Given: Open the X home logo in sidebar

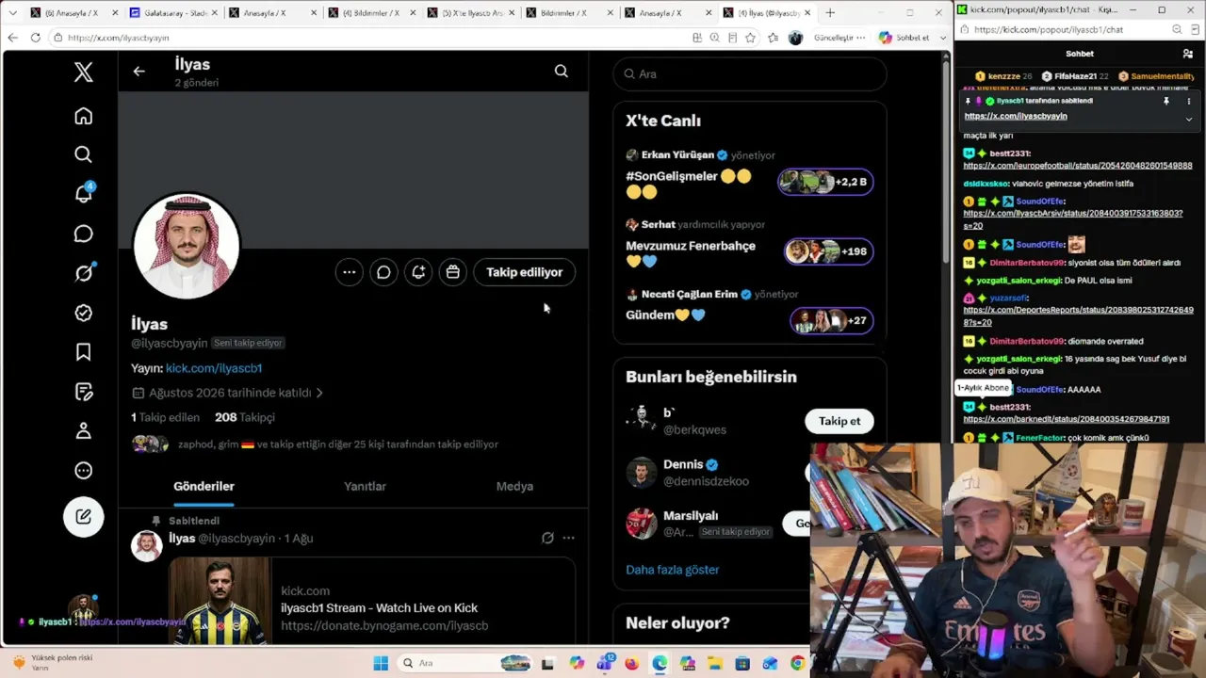Looking at the screenshot, I should [84, 73].
